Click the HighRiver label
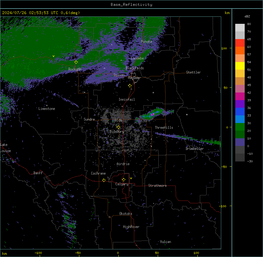 [131, 227]
